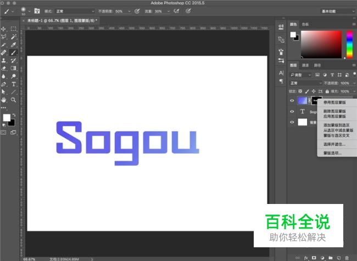Select the Type (T) tool
357x261 pixels.
13,84
